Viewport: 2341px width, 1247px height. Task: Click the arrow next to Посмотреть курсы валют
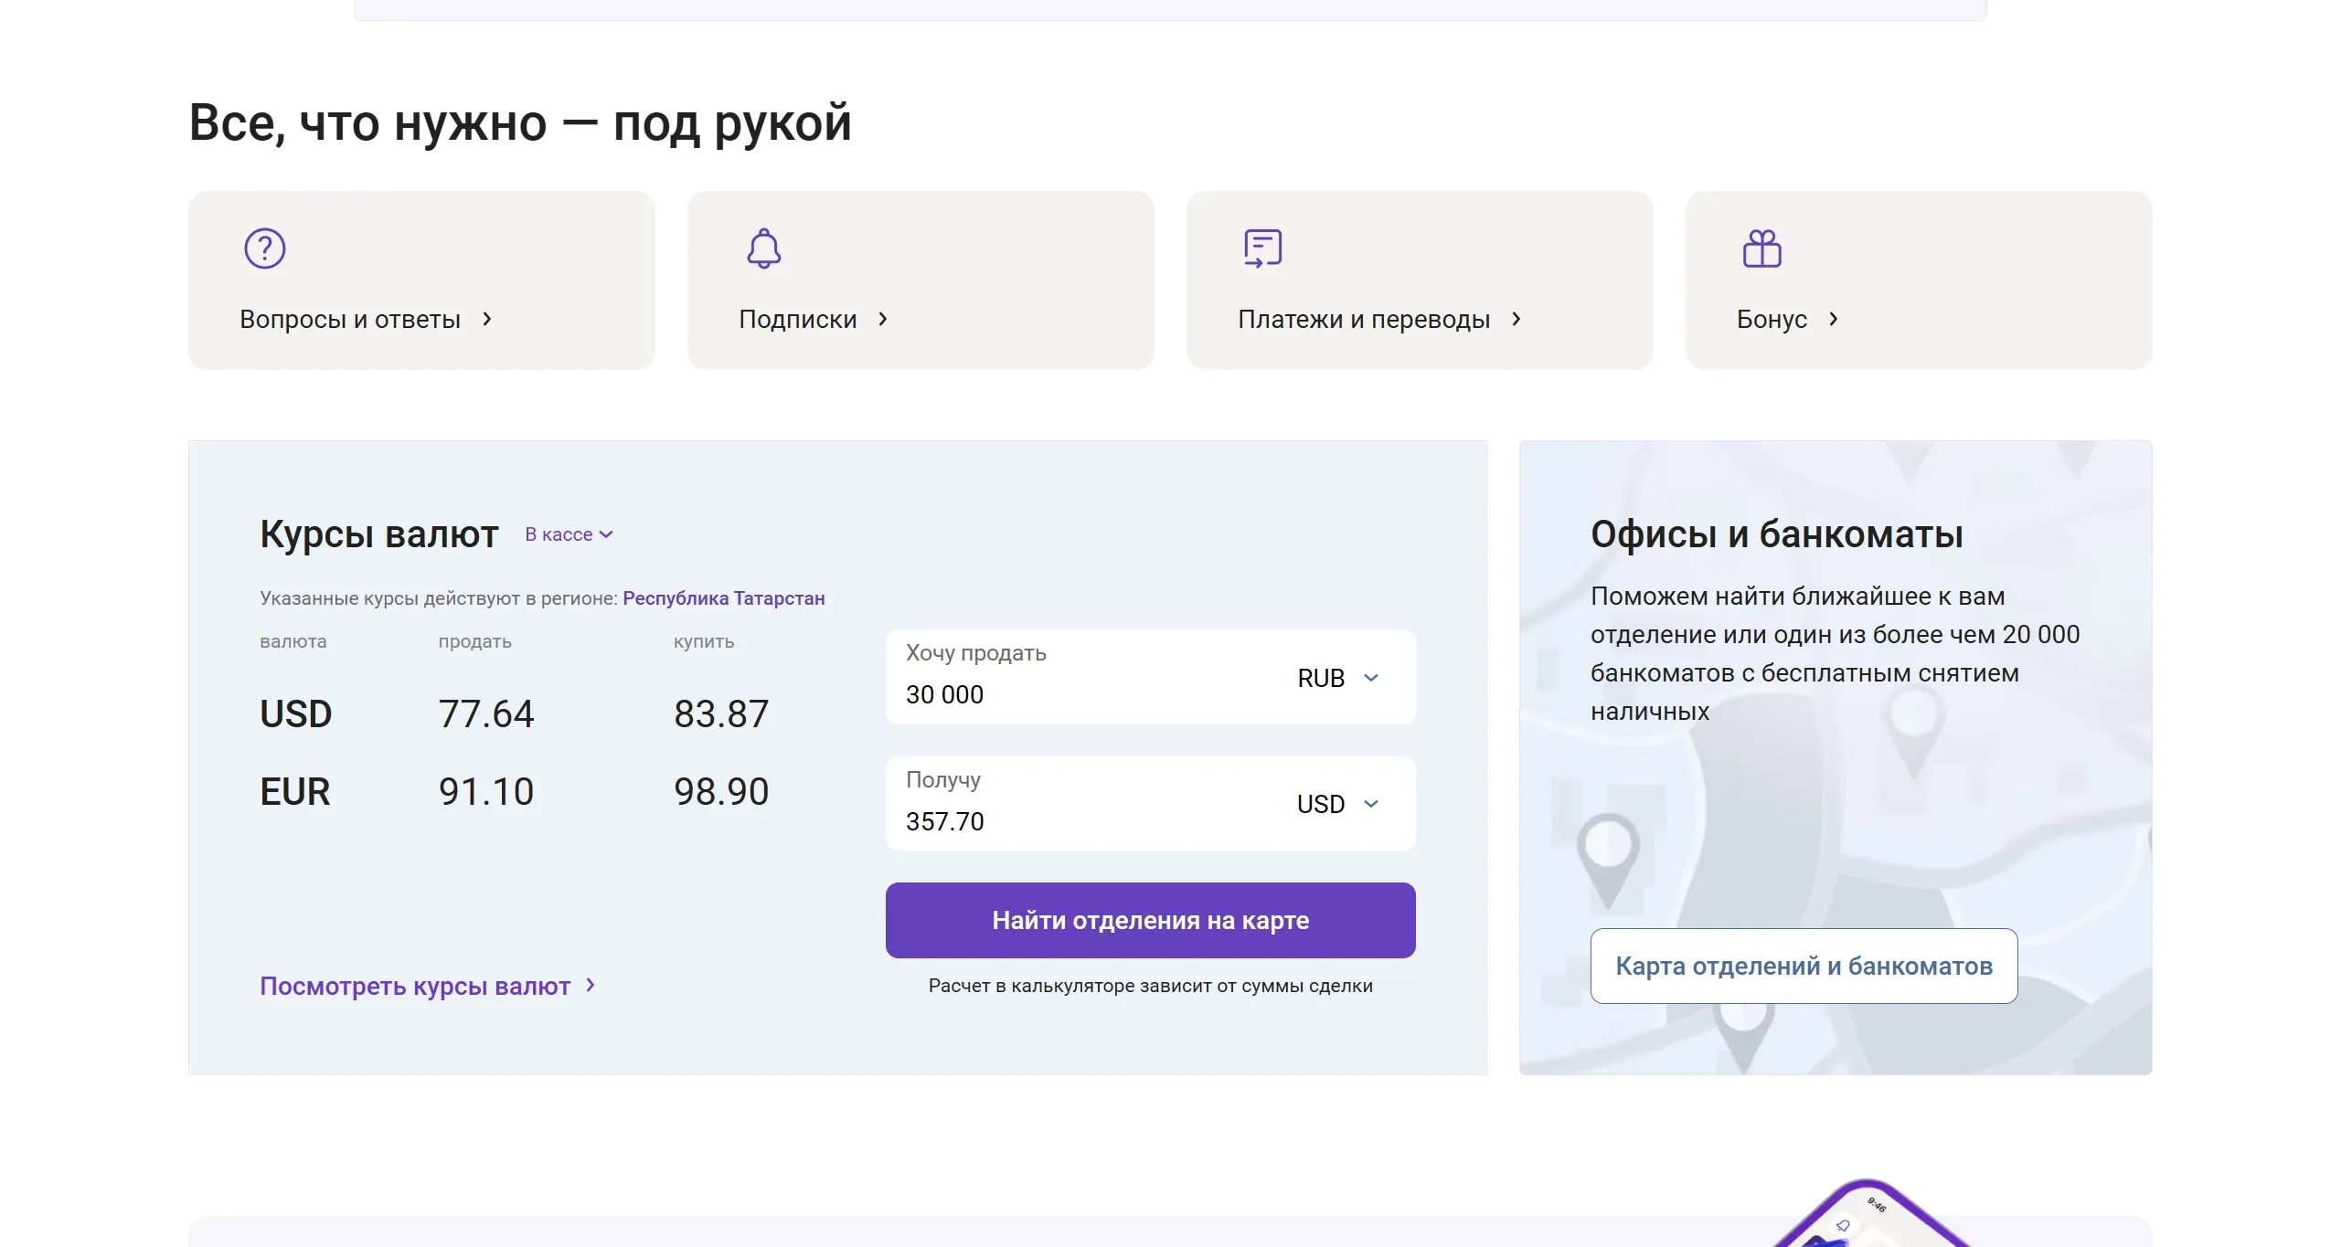click(591, 987)
